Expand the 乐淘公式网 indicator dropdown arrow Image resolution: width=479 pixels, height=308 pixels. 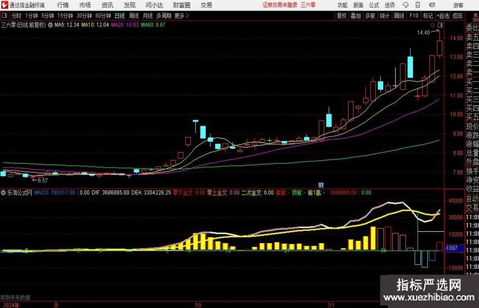(x=4, y=193)
